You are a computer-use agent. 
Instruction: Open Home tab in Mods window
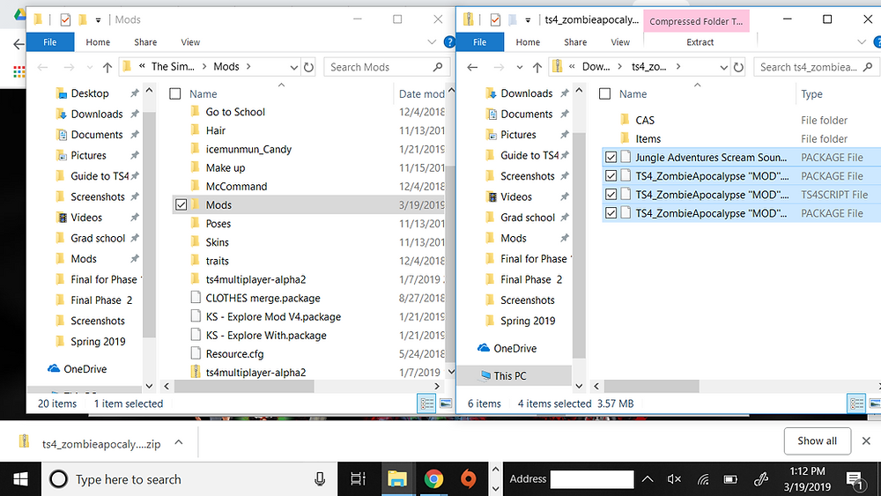[x=98, y=42]
